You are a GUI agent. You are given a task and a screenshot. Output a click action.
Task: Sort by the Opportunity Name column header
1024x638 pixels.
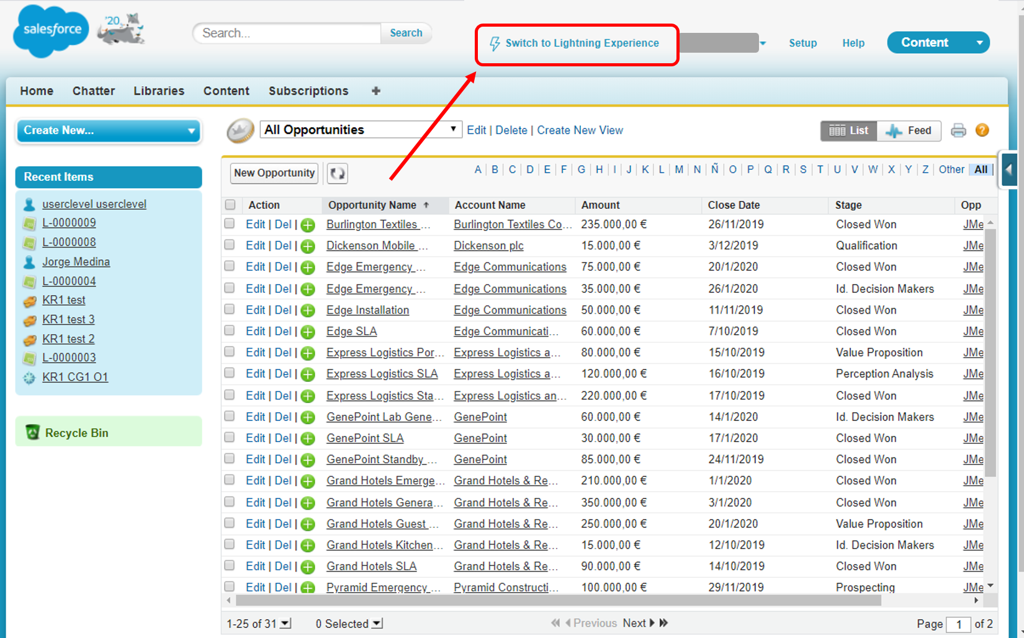click(x=372, y=205)
